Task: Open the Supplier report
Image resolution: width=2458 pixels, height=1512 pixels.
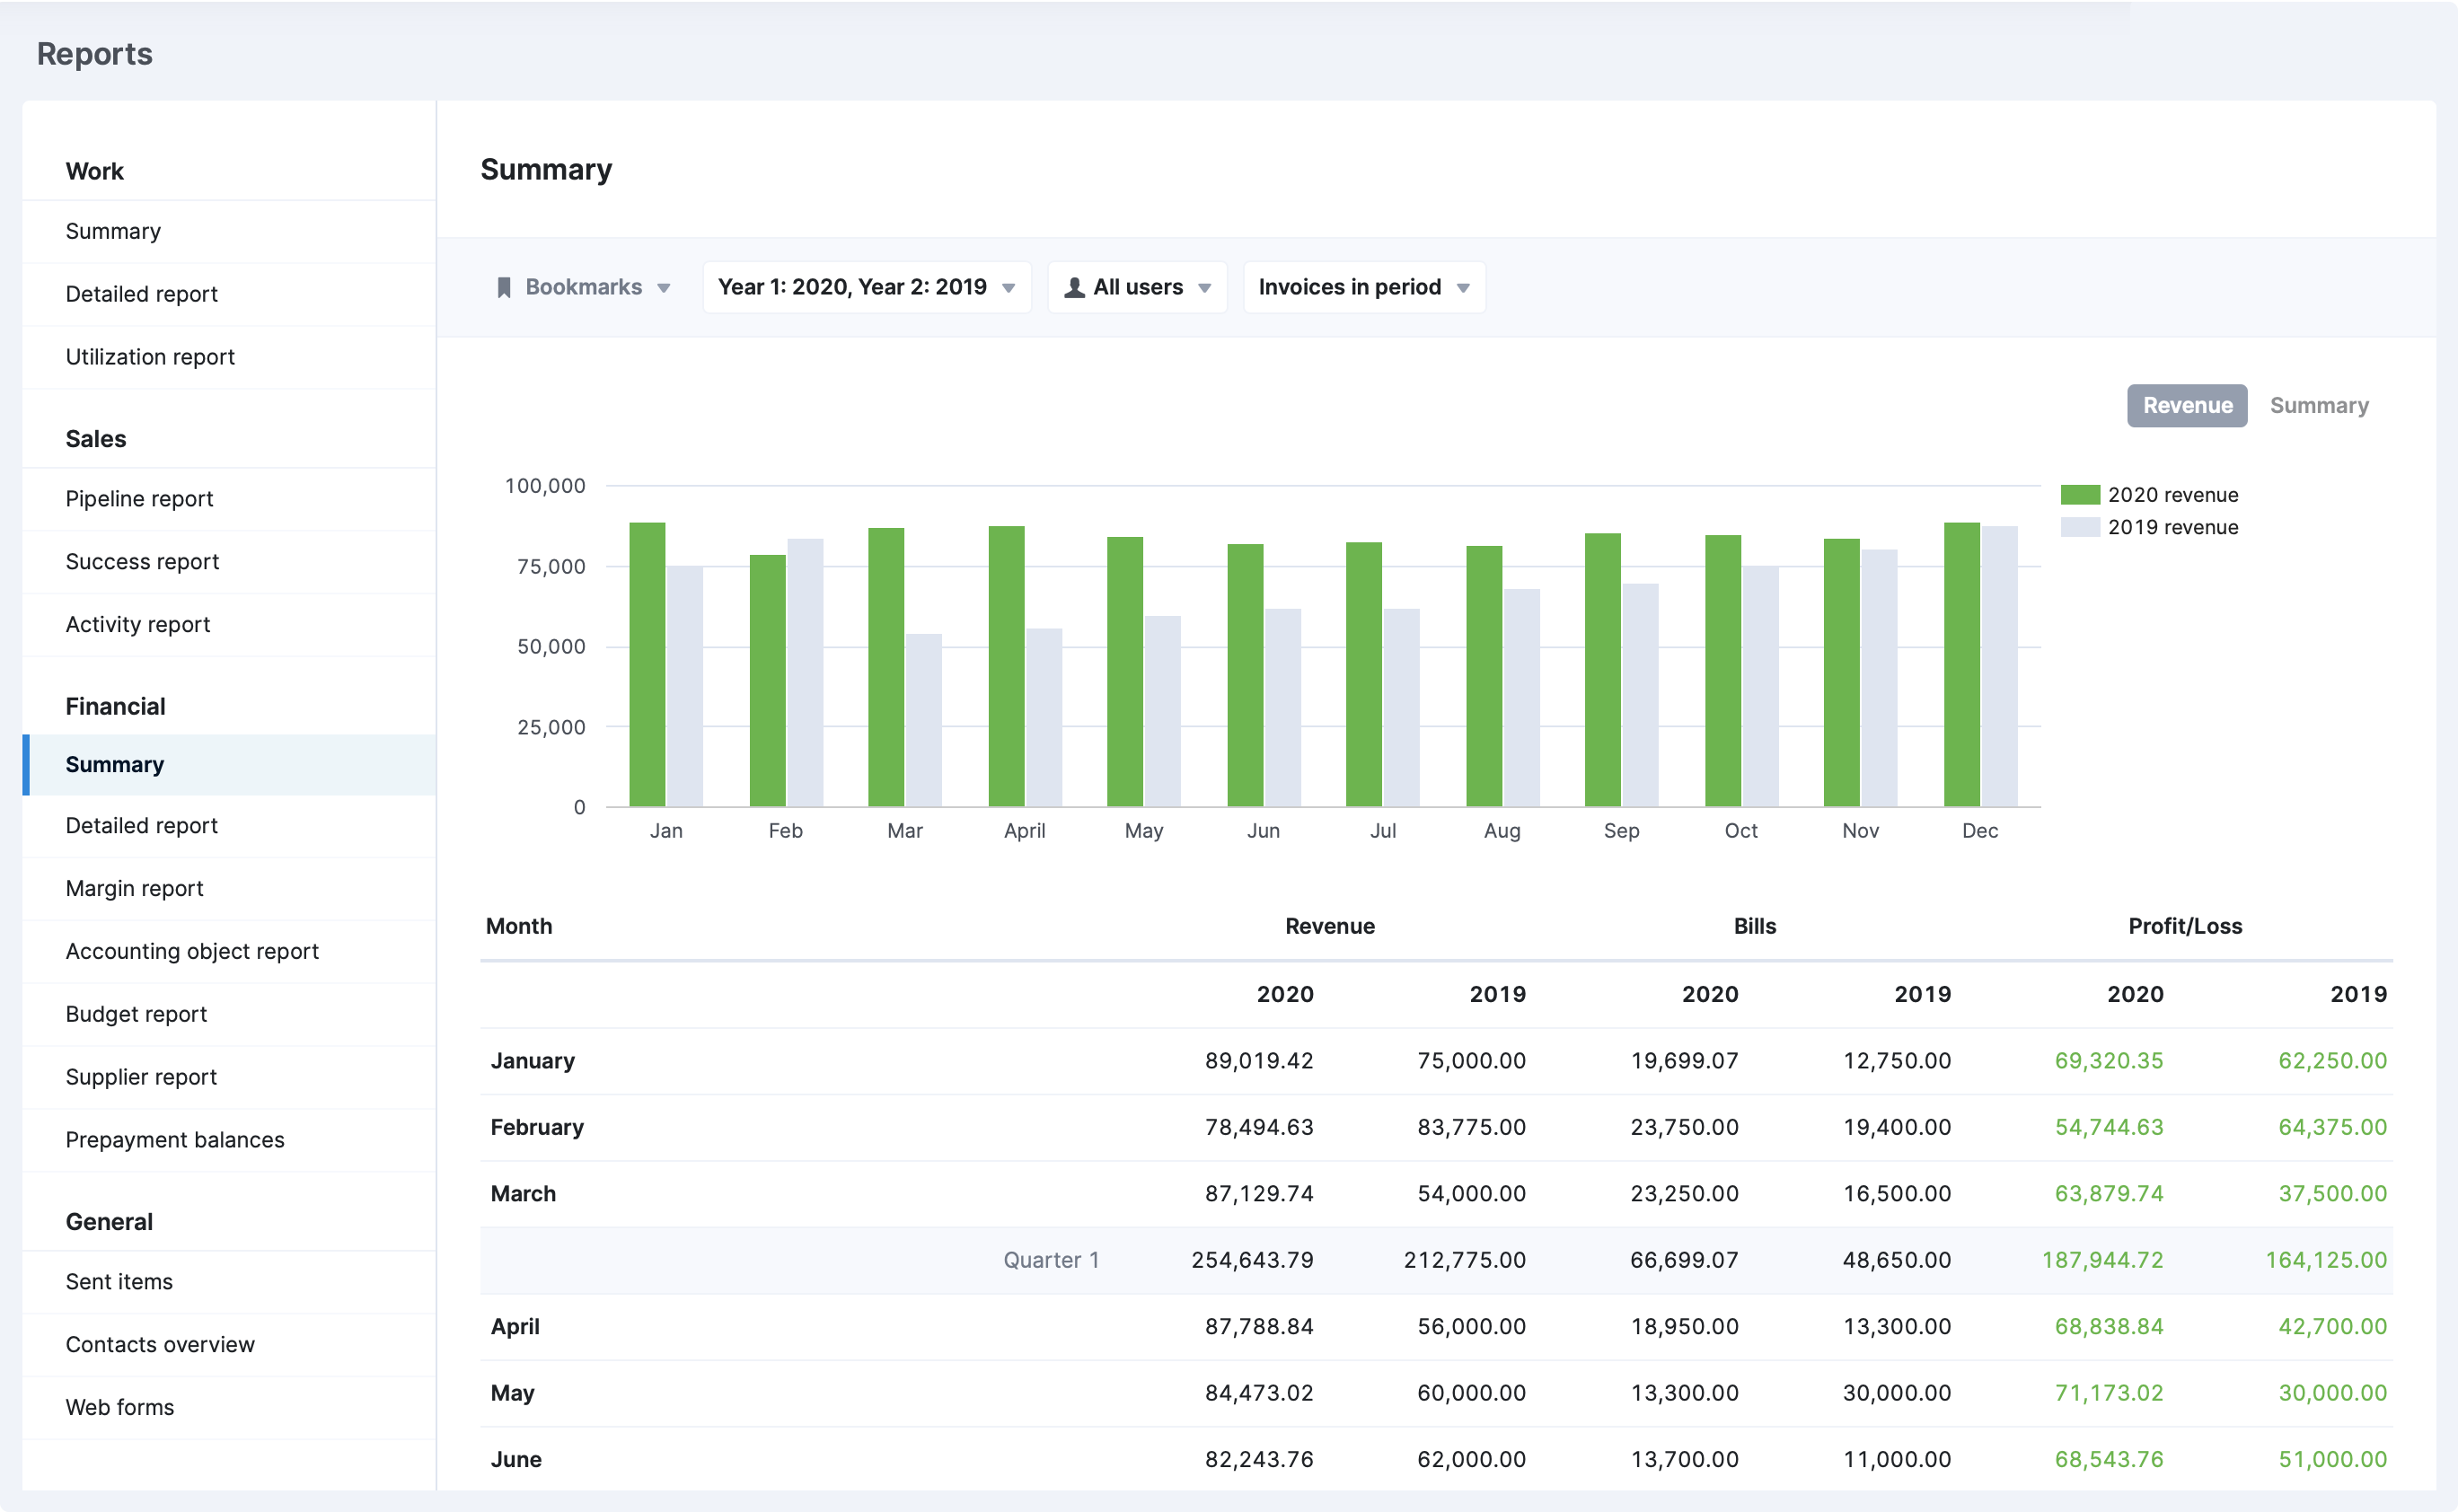Action: click(x=229, y=1078)
